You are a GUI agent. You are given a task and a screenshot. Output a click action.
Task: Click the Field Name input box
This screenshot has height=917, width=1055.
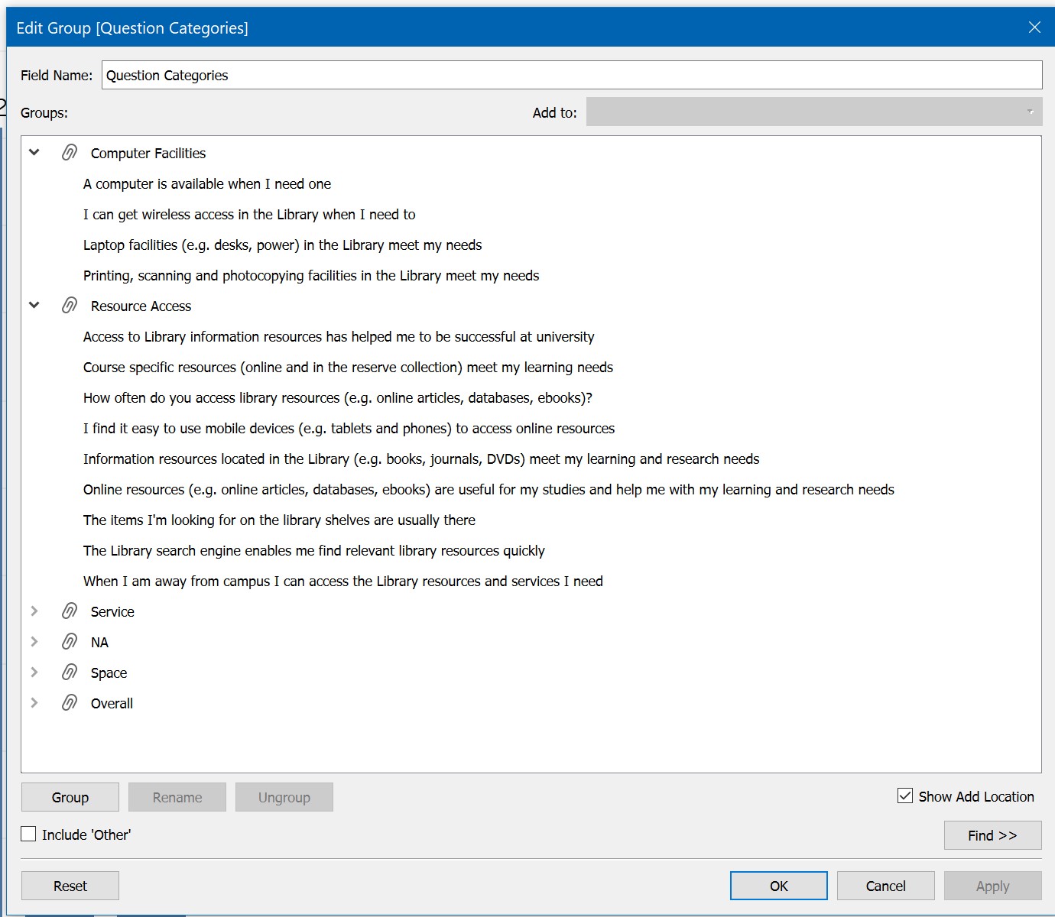point(572,75)
